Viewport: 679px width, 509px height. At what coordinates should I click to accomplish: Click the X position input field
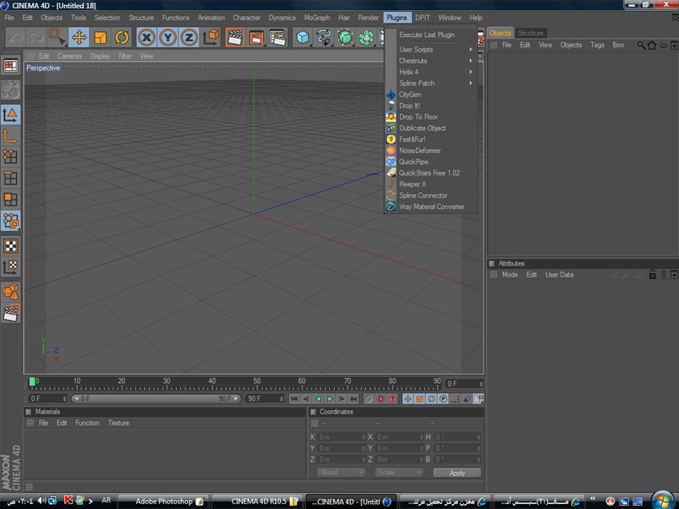pyautogui.click(x=341, y=437)
